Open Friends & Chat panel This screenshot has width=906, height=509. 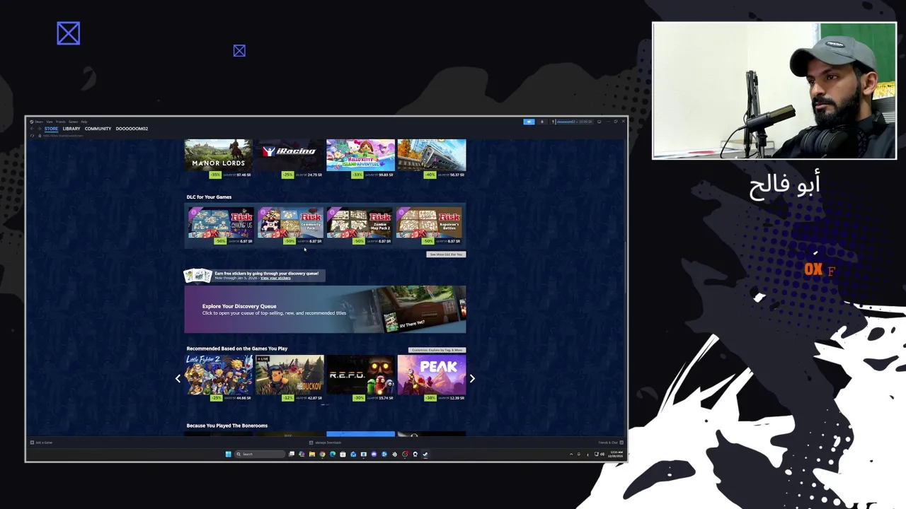coord(609,443)
